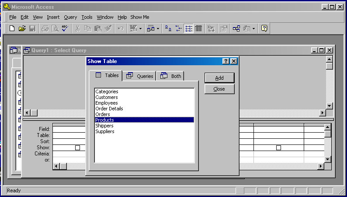This screenshot has height=197, width=347.
Task: Click the upper pane's horizontal scroll-left arrow
Action: pos(27,113)
